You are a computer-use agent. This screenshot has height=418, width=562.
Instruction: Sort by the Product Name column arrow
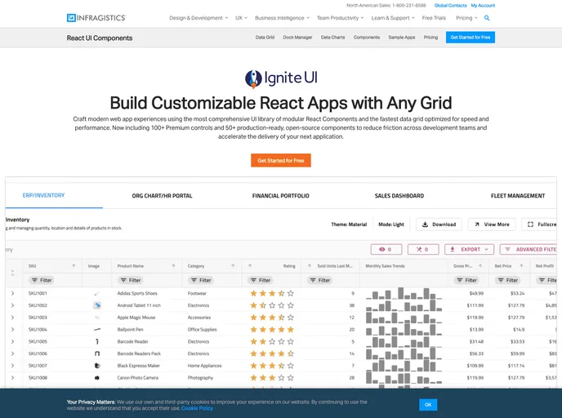point(173,266)
